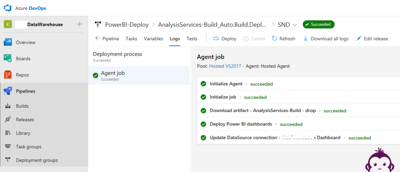Click check icon on Initialize job row
The width and height of the screenshot is (400, 172).
pyautogui.click(x=203, y=97)
